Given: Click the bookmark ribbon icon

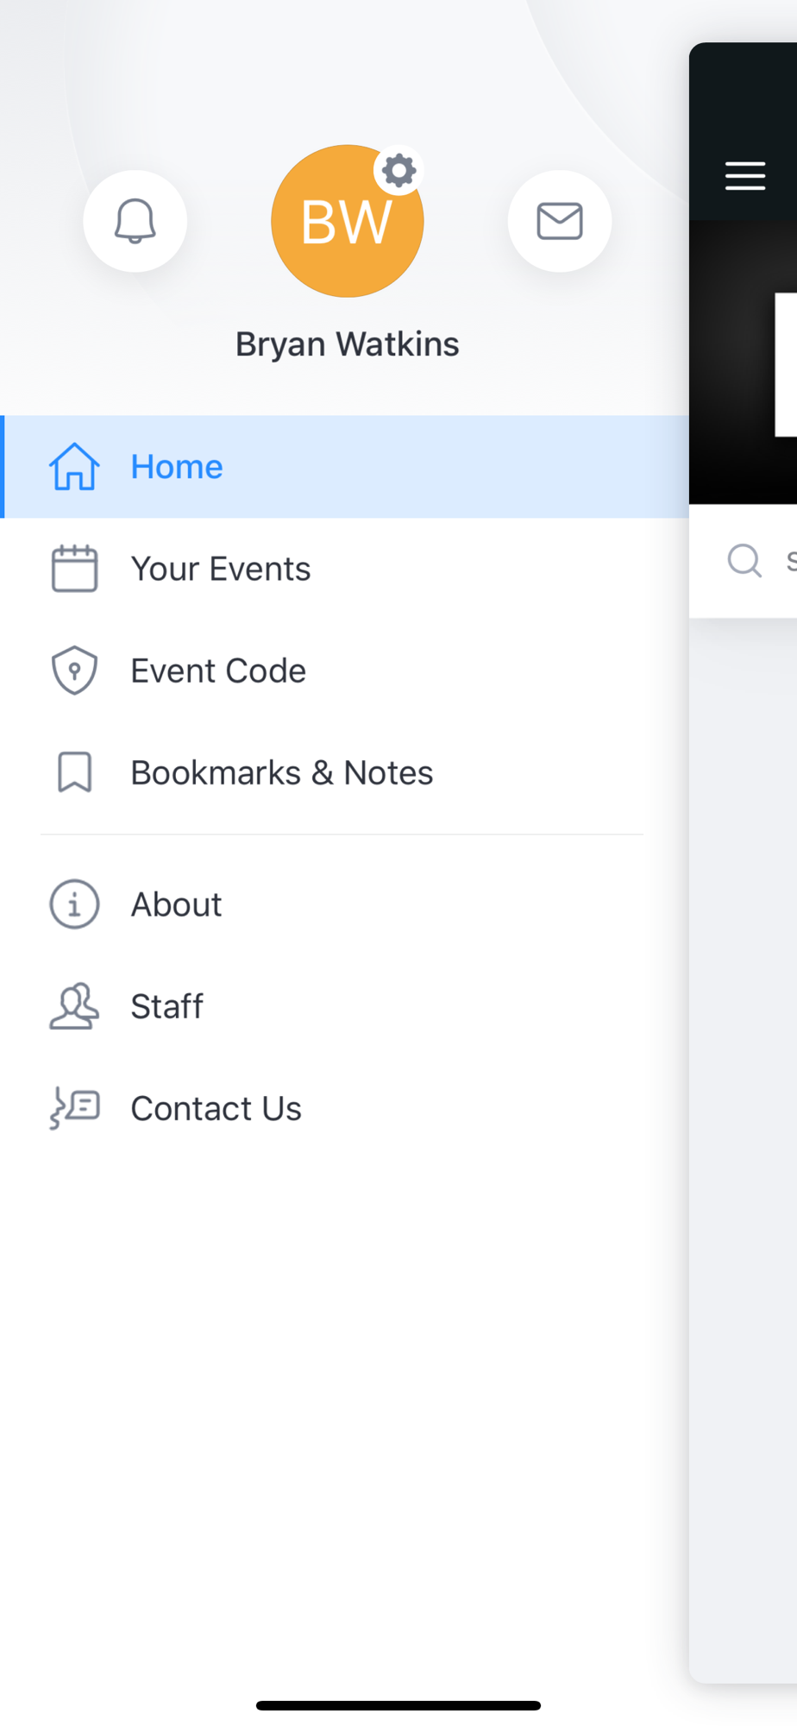Looking at the screenshot, I should pyautogui.click(x=74, y=772).
